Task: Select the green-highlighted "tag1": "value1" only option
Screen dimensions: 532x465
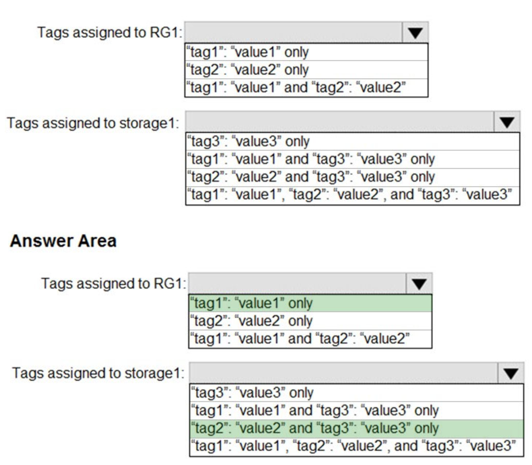Action: point(310,304)
